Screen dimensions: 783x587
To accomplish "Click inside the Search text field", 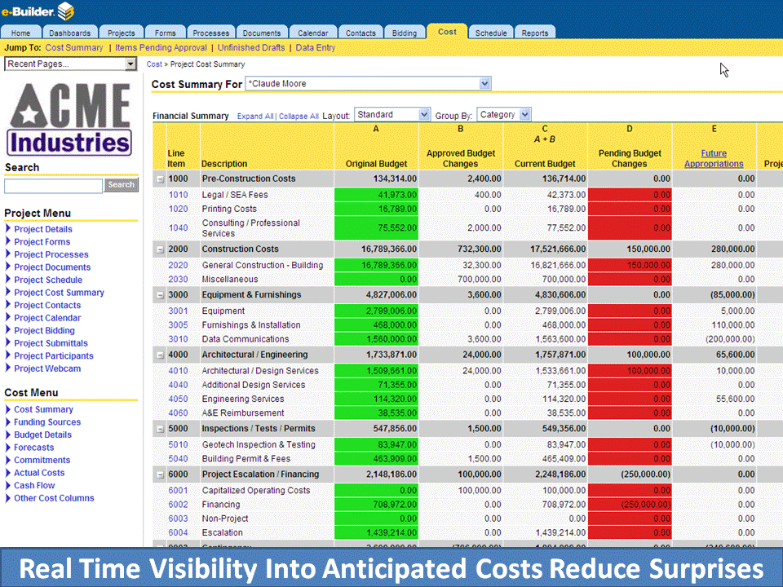I will pyautogui.click(x=54, y=186).
